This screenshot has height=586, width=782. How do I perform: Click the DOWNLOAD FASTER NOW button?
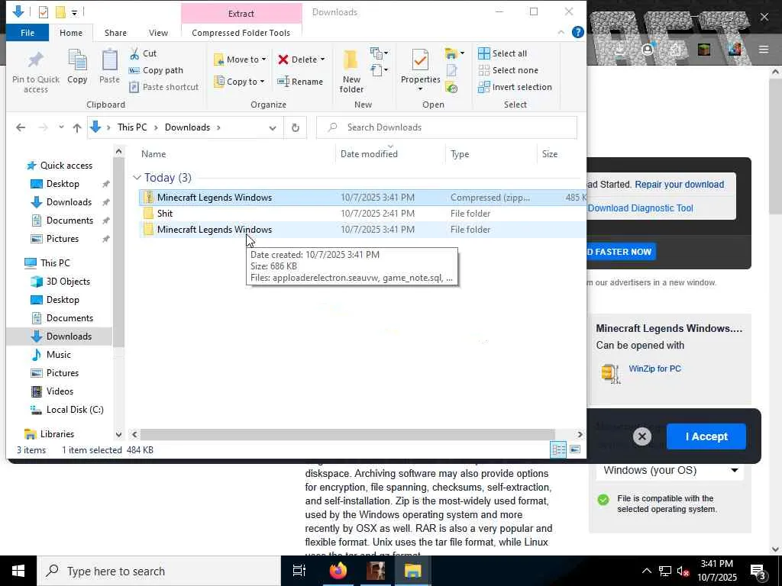click(620, 252)
